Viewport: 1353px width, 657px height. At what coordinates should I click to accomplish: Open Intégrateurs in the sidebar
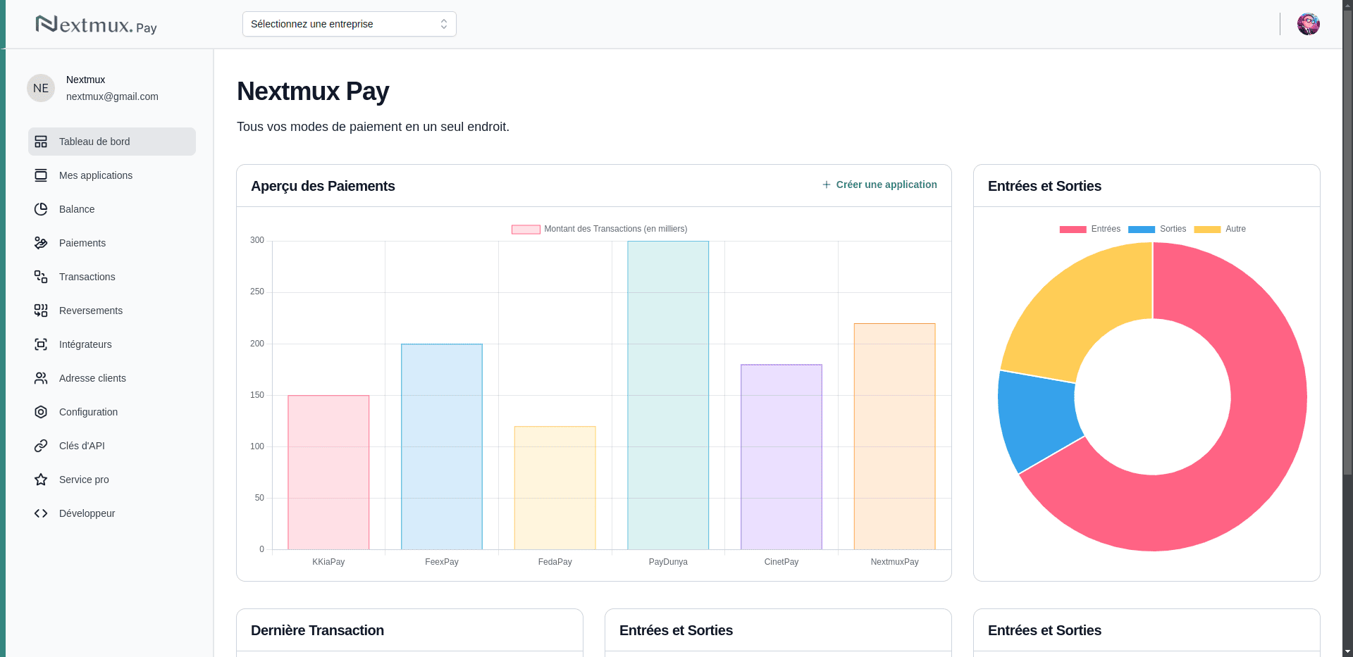112,344
